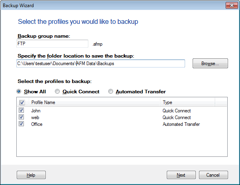Viewport: 240px width, 185px height.
Task: Toggle the Office profile checkbox
Action: pyautogui.click(x=21, y=124)
